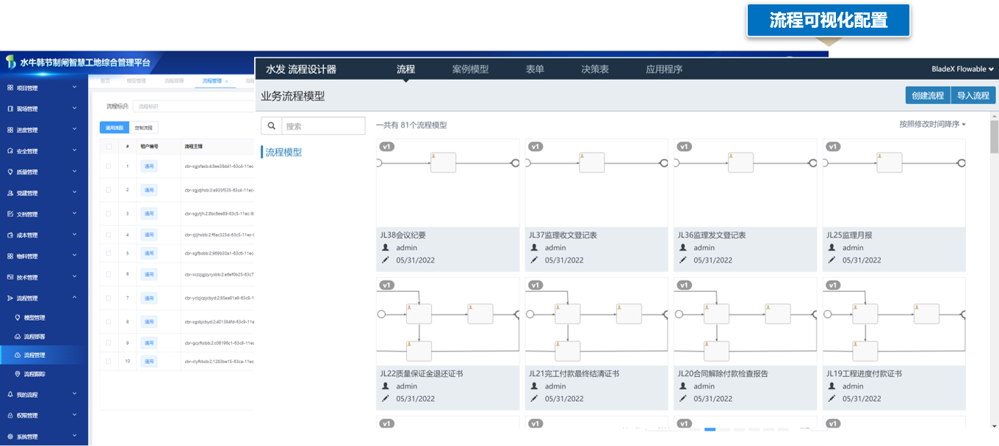Check the checkbox for row 1
This screenshot has width=999, height=446.
click(109, 167)
